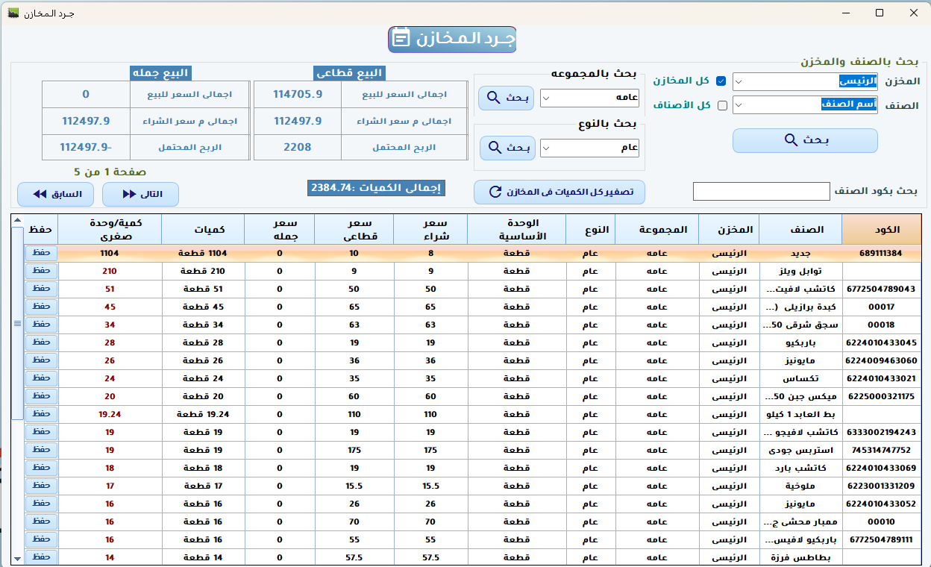The width and height of the screenshot is (931, 567).
Task: Click the بحث بكود الصنف input field
Action: point(761,192)
